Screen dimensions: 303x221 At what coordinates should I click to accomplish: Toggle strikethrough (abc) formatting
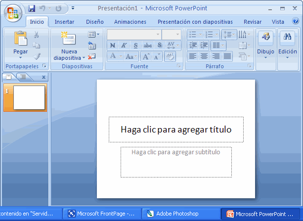[148, 45]
